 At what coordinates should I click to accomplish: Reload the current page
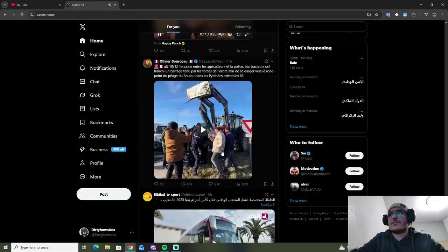pyautogui.click(x=22, y=15)
